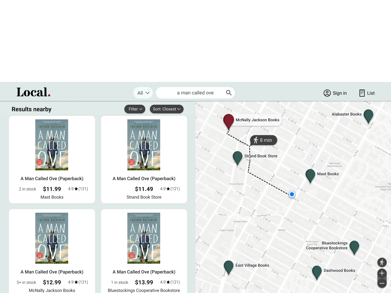Viewport: 391px width, 293px height.
Task: Click the current location blue dot
Action: (292, 194)
